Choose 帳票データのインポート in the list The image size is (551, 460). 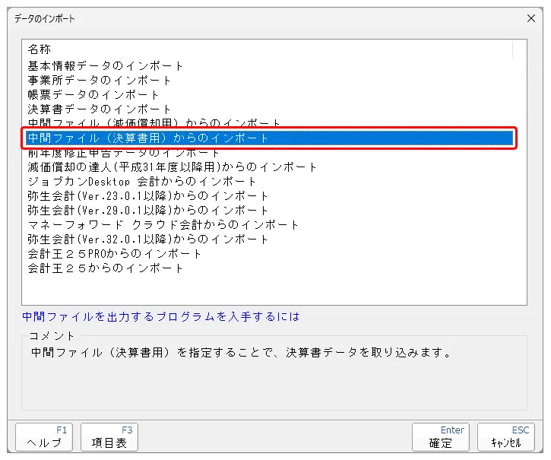pos(93,95)
